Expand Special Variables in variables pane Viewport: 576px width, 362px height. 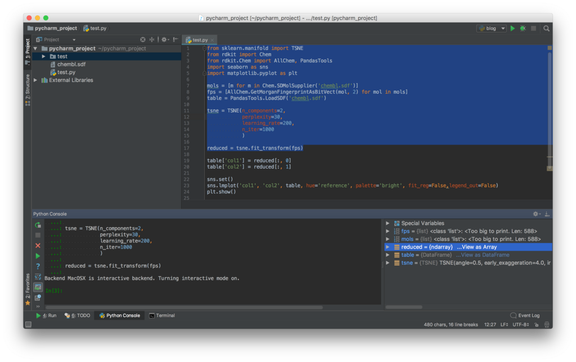388,223
